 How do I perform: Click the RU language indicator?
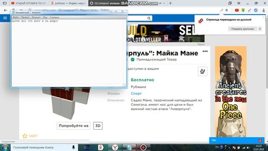point(217,147)
